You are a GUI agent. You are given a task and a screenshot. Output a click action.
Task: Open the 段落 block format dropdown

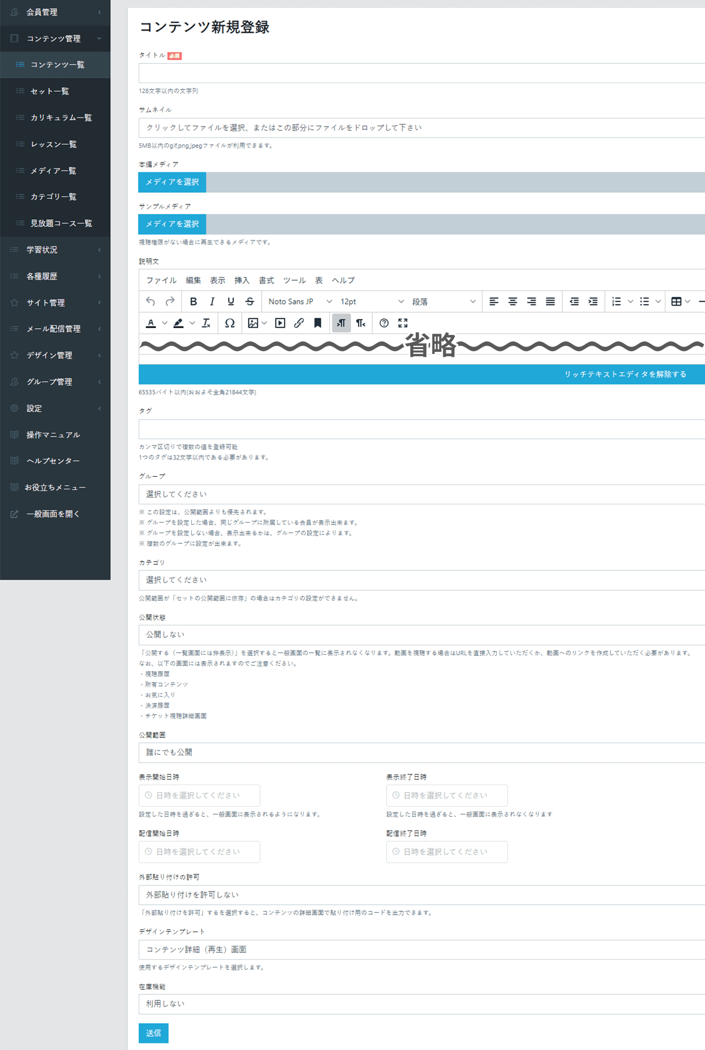pos(443,301)
